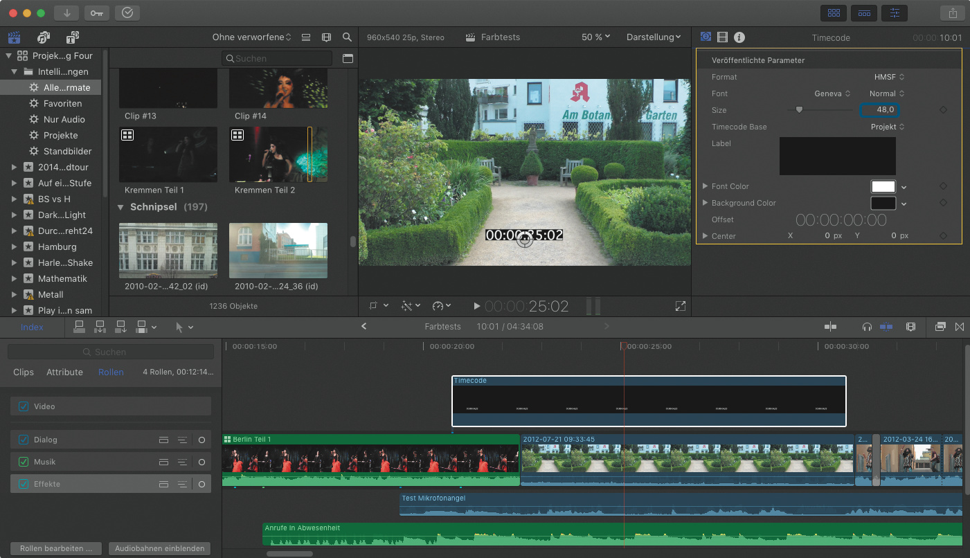Toggle viewer fullscreen arrows icon
Screen dimensions: 970x558
tap(680, 306)
